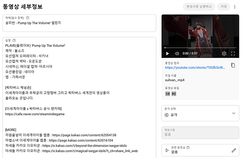Open the youtube.com/shorts video link
This screenshot has height=158, width=250.
[x=195, y=67]
